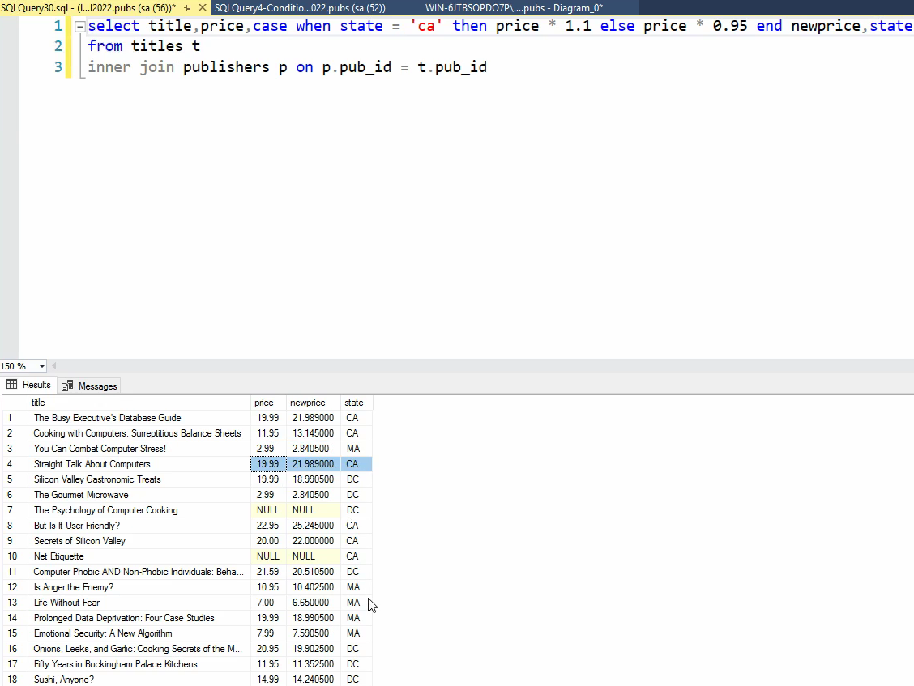Viewport: 914px width, 686px height.
Task: Click 'Onions, Leeks, and Garlic' title cell
Action: 139,649
